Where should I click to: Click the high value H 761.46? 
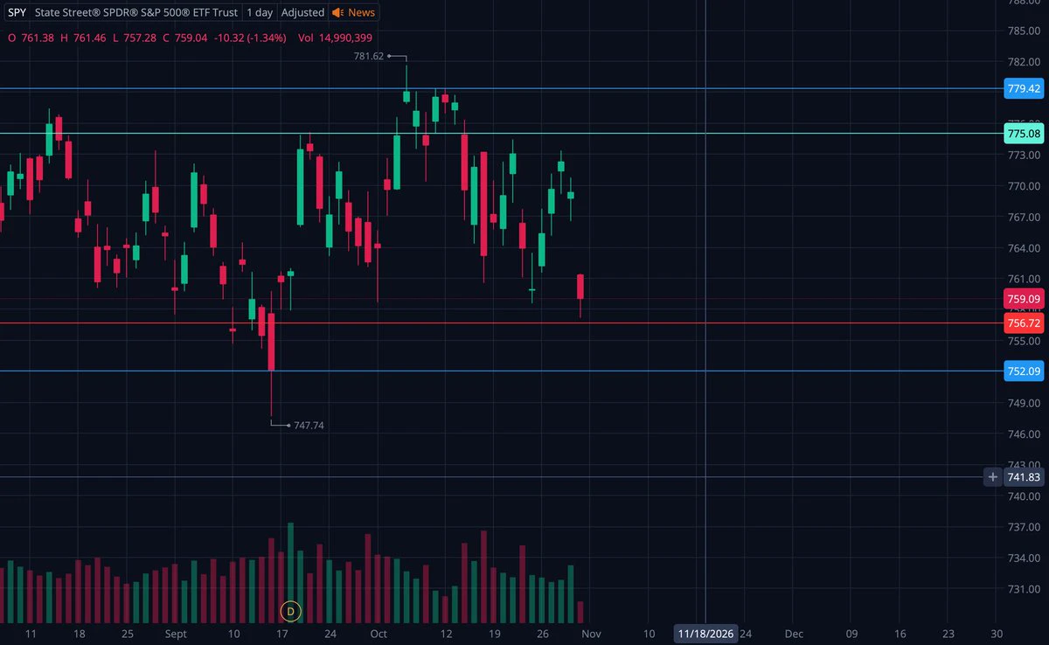82,38
